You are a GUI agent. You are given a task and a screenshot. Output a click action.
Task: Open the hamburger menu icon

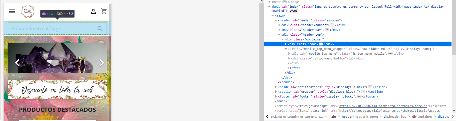tap(12, 11)
